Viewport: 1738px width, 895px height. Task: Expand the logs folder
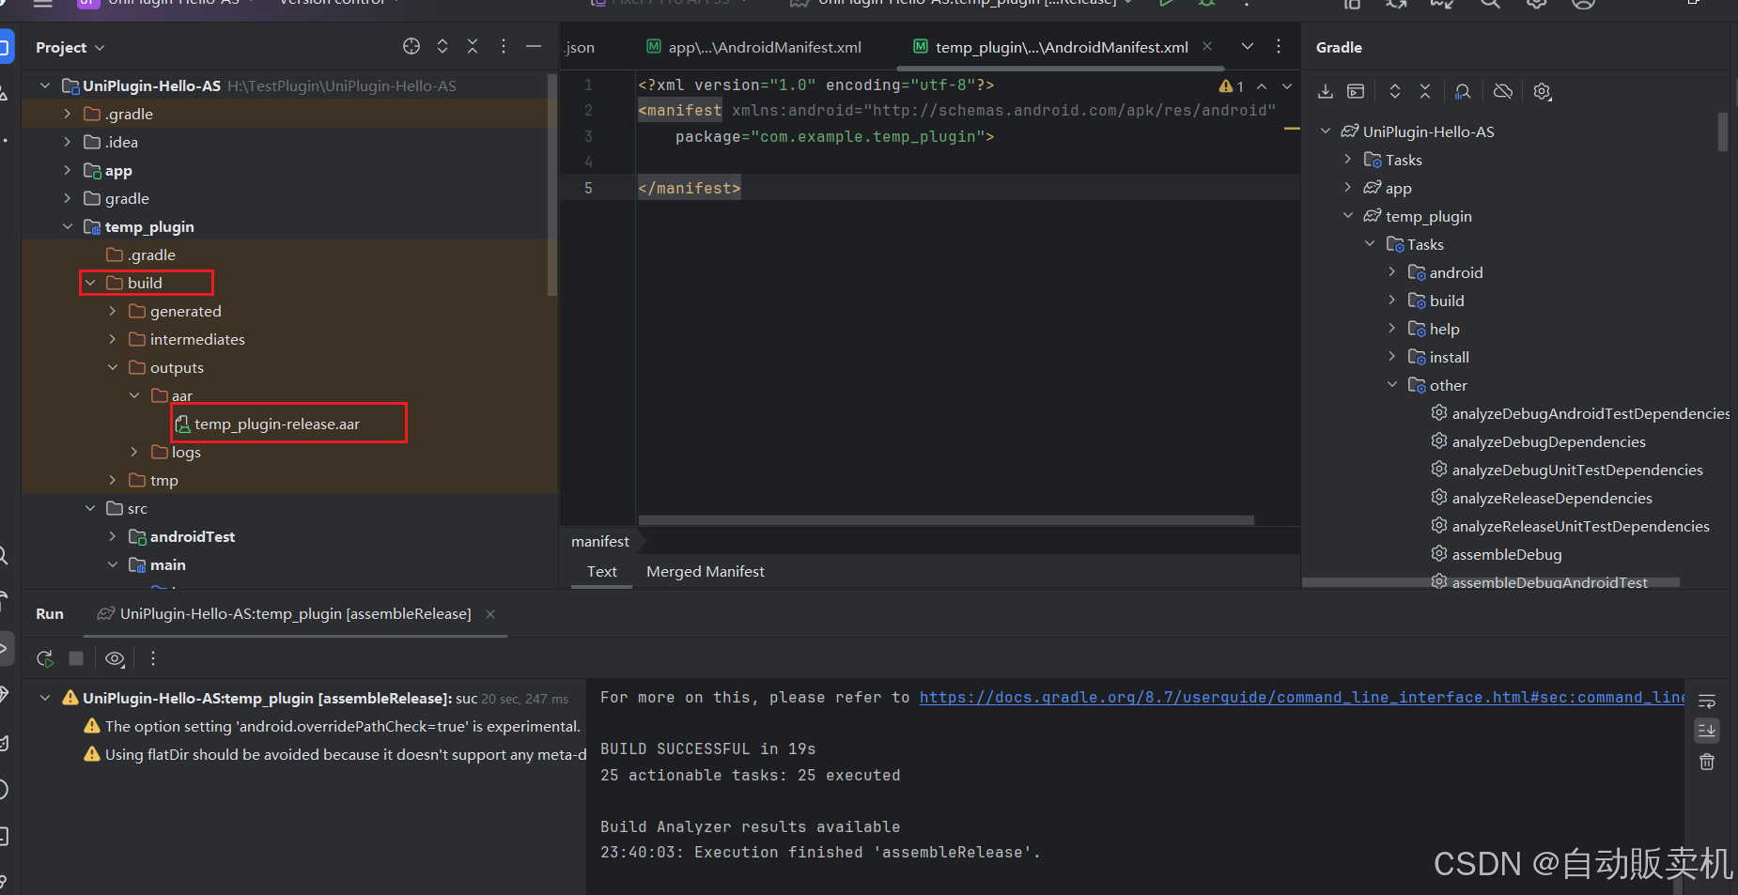point(134,452)
